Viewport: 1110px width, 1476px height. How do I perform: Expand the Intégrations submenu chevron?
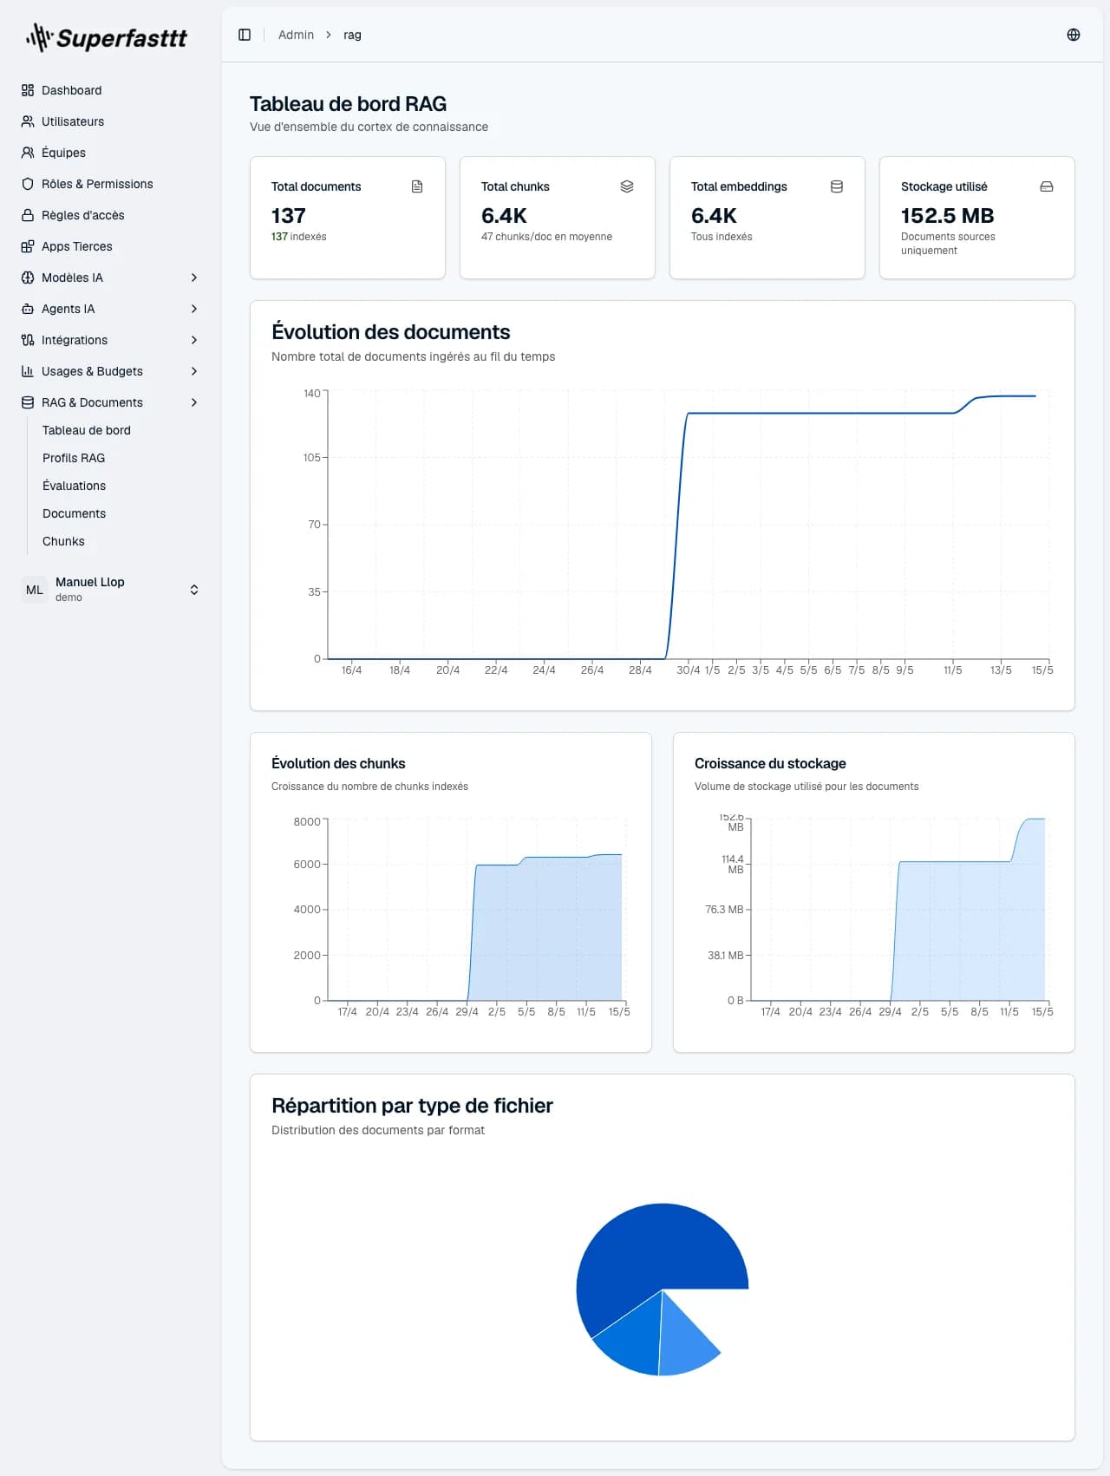194,340
